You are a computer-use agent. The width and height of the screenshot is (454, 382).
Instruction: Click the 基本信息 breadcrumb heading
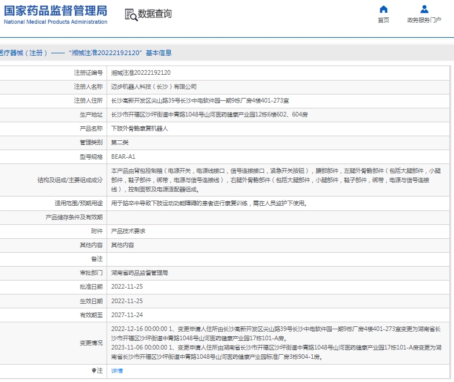click(159, 53)
